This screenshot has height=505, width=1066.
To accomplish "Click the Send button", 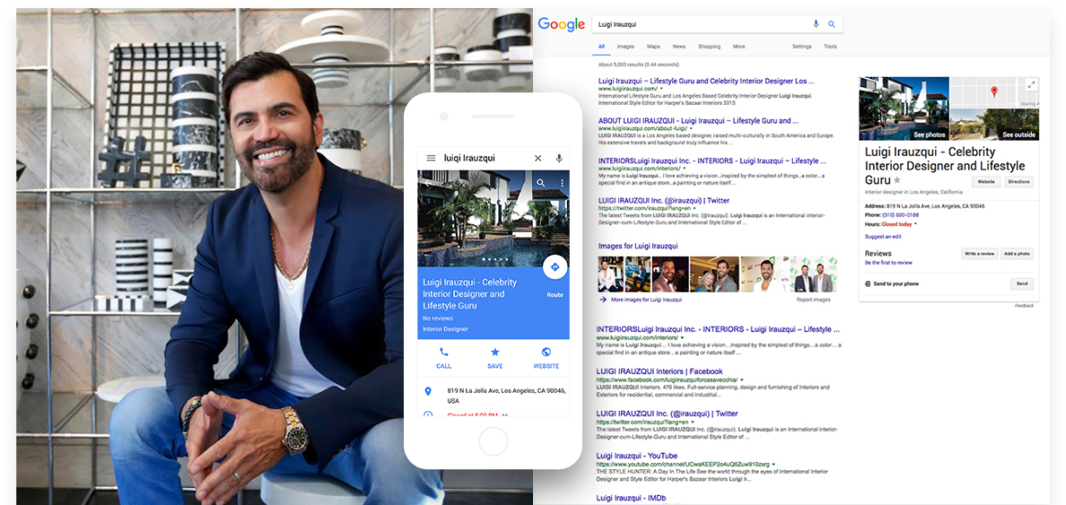I will pyautogui.click(x=1022, y=284).
